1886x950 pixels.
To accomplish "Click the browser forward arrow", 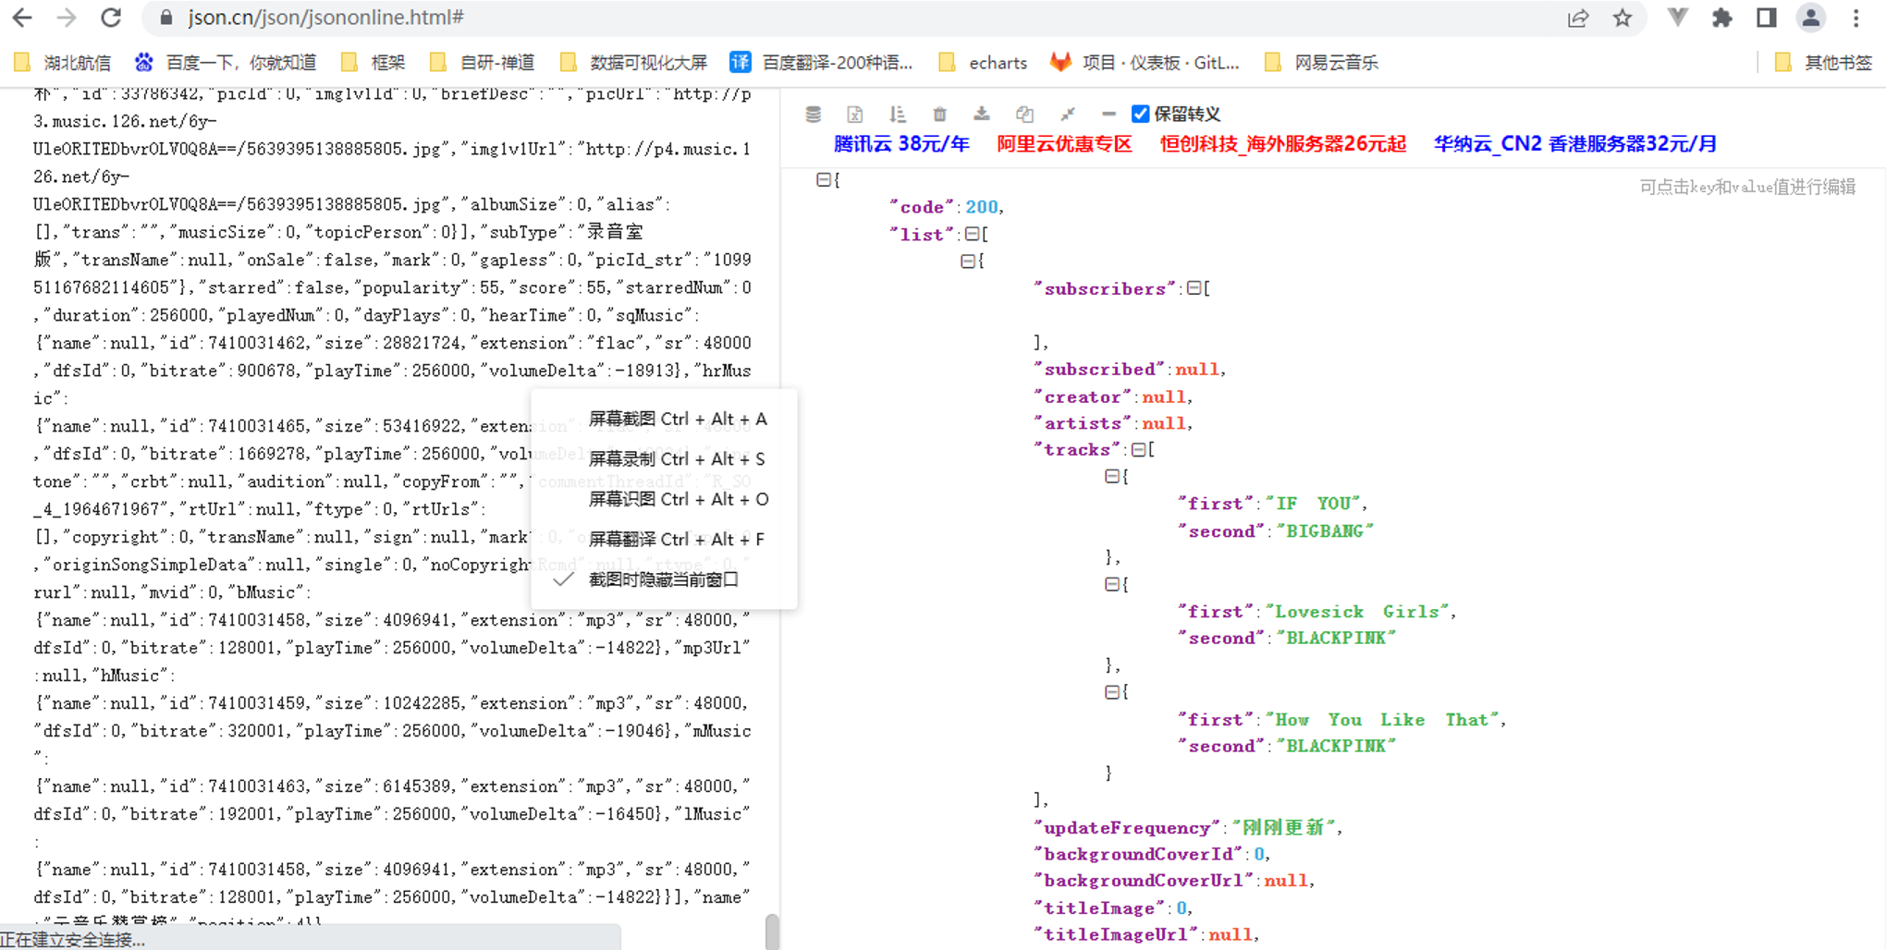I will (x=67, y=18).
